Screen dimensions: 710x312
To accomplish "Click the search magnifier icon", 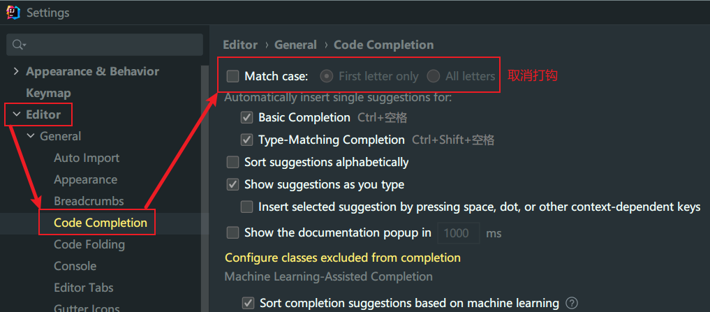I will coord(19,45).
